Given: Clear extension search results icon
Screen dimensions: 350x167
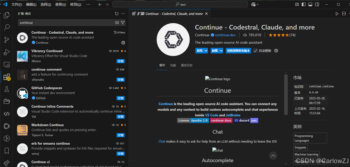Looking at the screenshot, I should pyautogui.click(x=117, y=23).
